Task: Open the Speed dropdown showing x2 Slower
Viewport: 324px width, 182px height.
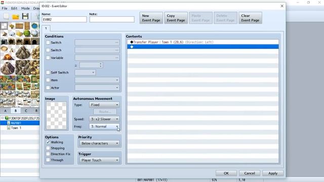Action: click(x=104, y=119)
